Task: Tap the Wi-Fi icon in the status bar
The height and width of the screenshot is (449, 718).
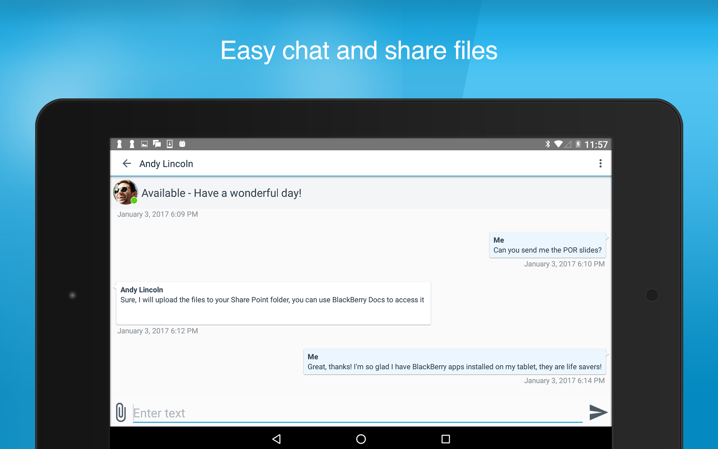Action: click(x=558, y=144)
